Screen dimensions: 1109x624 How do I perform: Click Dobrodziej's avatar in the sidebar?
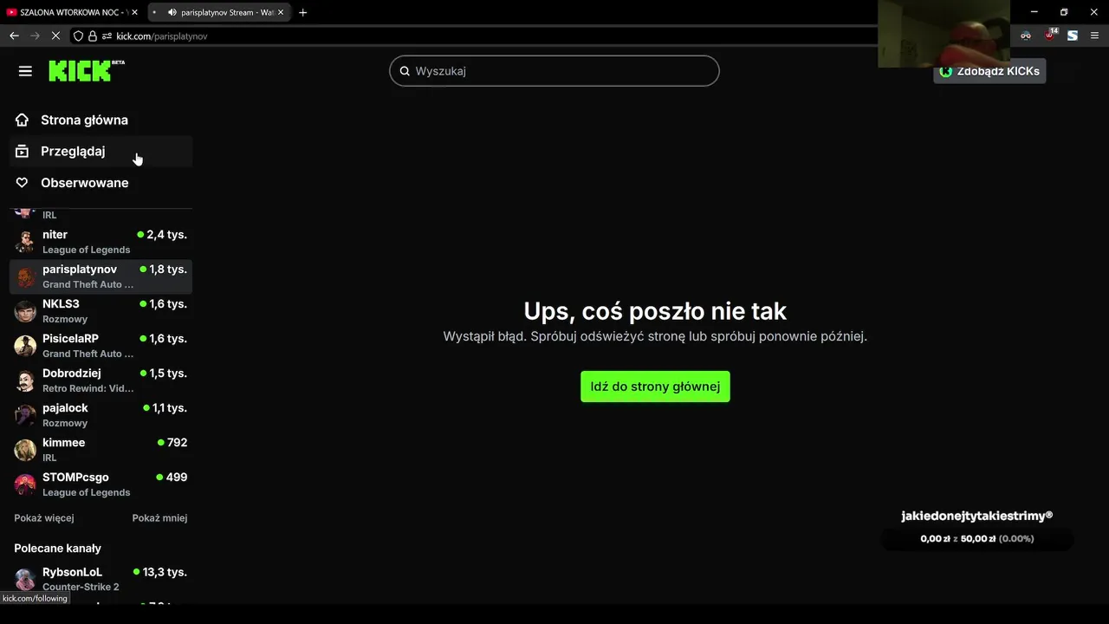point(25,380)
